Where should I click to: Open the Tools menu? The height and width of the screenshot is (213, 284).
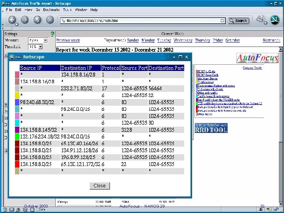coord(67,10)
